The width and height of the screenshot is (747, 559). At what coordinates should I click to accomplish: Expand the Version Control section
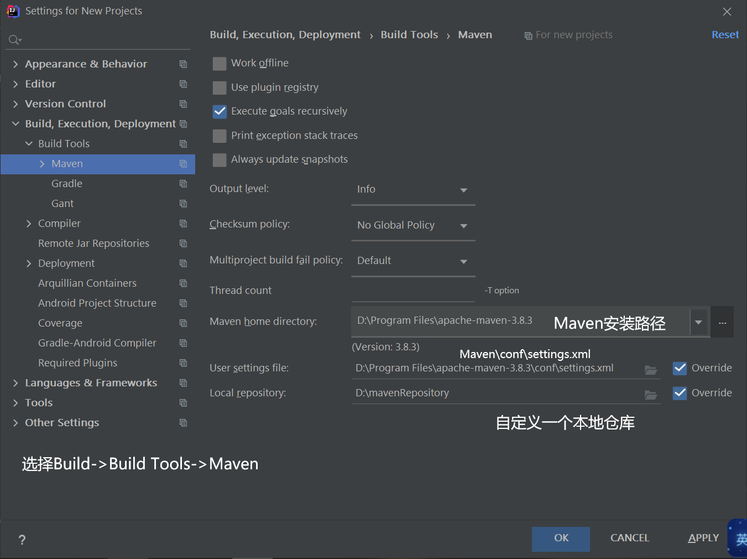(x=15, y=104)
